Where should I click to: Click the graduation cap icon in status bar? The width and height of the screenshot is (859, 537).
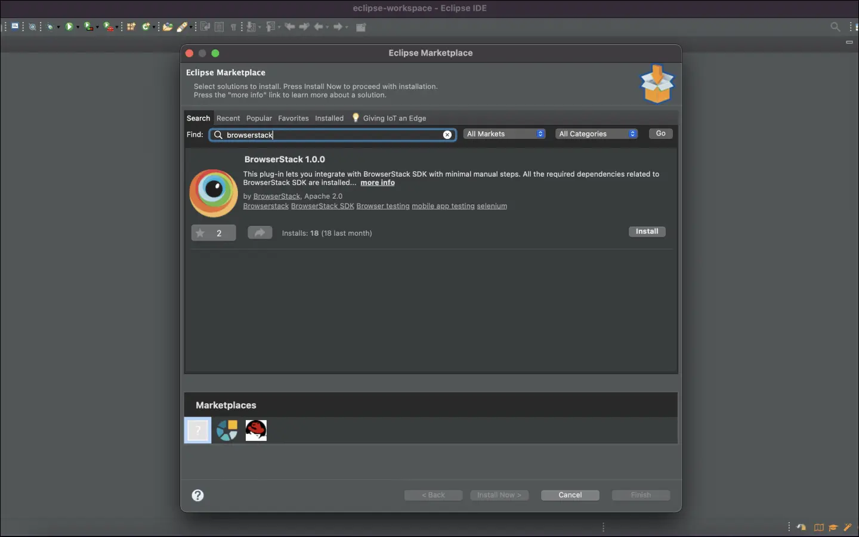point(833,527)
